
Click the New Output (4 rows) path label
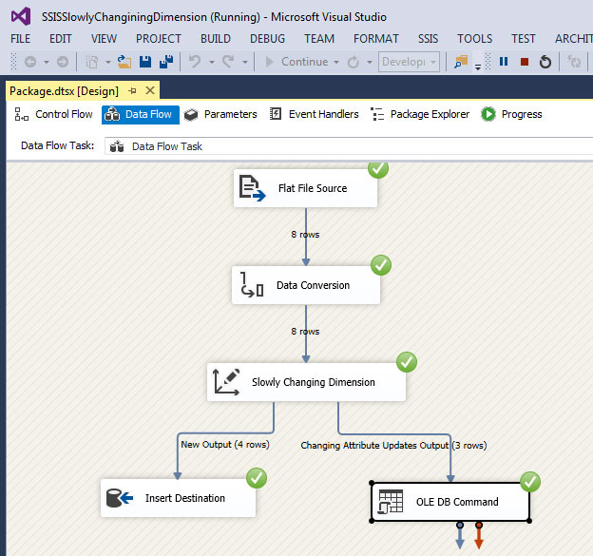pos(225,445)
